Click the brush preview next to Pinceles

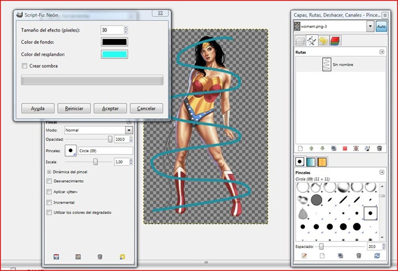(70, 150)
